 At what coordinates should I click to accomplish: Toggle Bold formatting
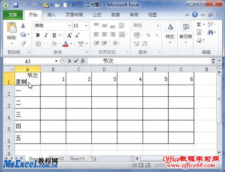(x=38, y=35)
